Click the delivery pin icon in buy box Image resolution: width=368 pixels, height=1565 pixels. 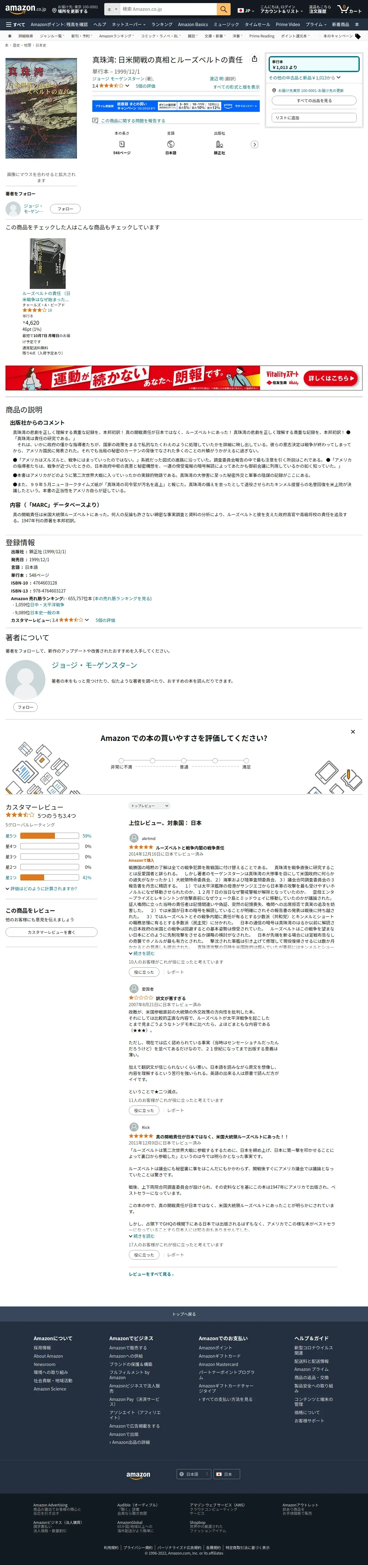tap(274, 90)
